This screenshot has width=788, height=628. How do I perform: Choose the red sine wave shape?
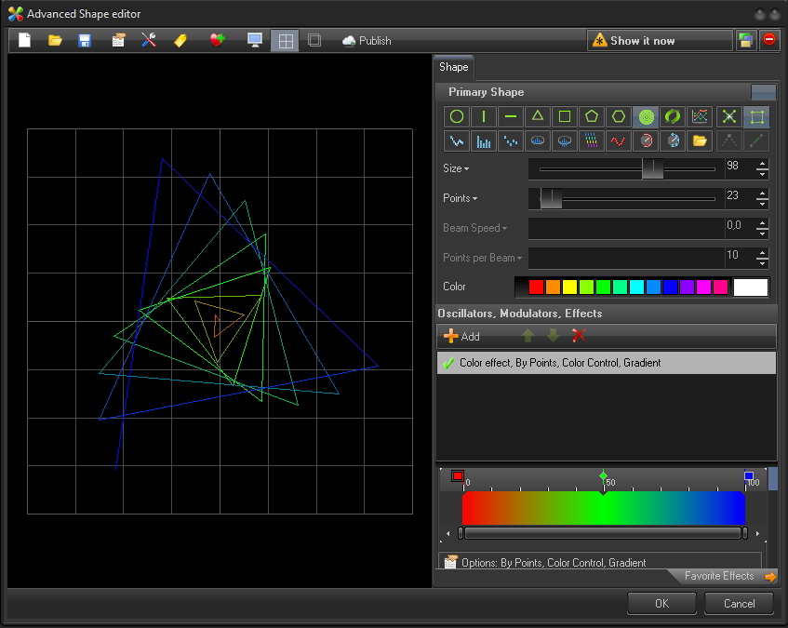click(618, 141)
